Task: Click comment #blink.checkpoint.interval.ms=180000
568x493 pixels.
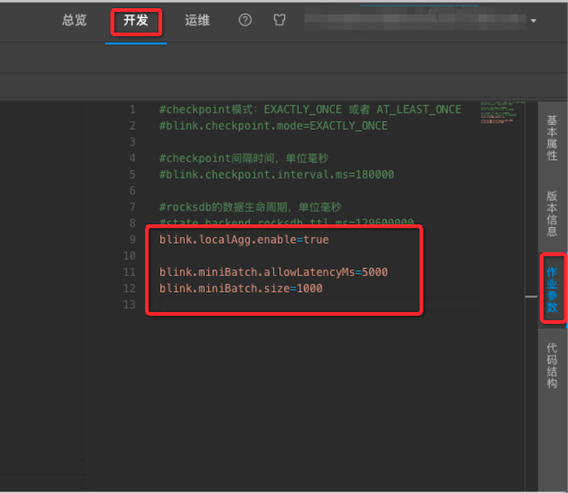Action: [x=276, y=175]
